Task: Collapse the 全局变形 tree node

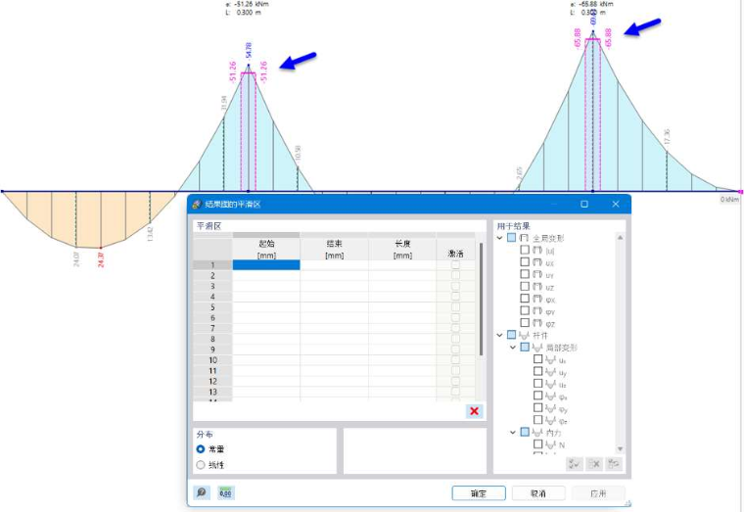Action: click(499, 238)
